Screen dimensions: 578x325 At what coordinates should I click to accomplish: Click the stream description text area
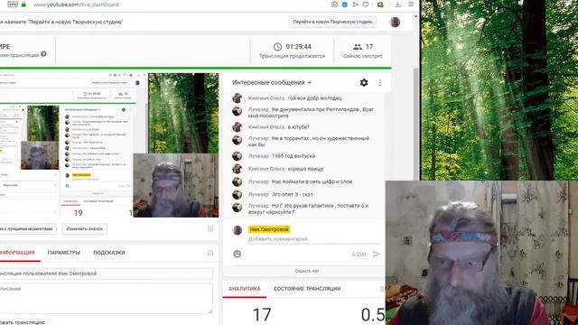[x=107, y=299]
